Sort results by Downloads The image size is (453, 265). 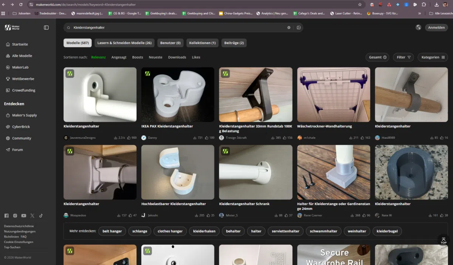point(177,57)
